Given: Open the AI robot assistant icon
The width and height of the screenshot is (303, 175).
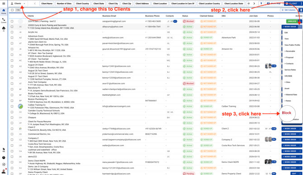Looking at the screenshot, I should [4, 29].
